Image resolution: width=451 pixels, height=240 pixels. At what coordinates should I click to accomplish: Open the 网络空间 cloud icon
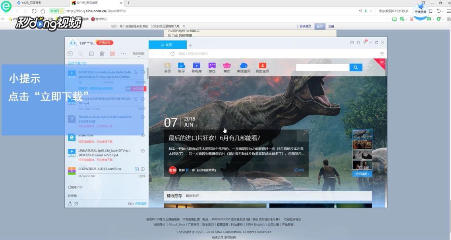[244, 68]
